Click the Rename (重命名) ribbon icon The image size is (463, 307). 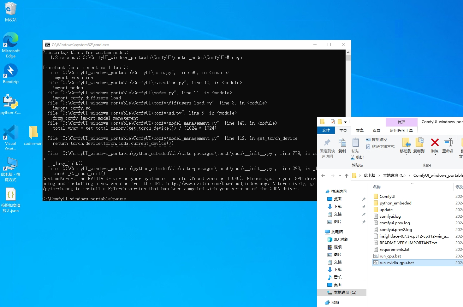coord(448,145)
